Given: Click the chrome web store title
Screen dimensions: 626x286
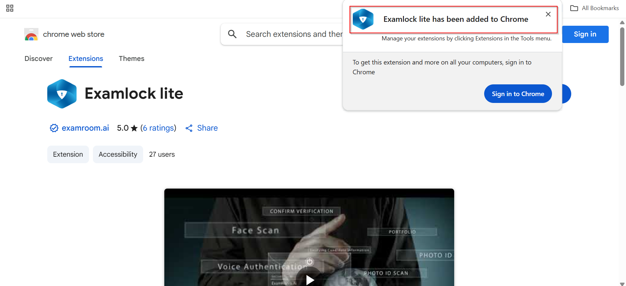Looking at the screenshot, I should 74,34.
